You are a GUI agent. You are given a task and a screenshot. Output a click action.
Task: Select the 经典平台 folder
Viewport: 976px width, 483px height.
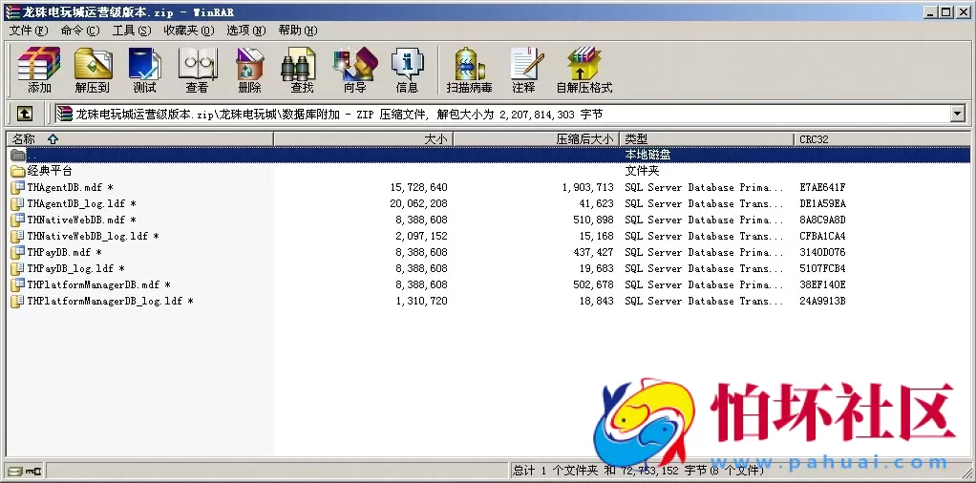50,171
